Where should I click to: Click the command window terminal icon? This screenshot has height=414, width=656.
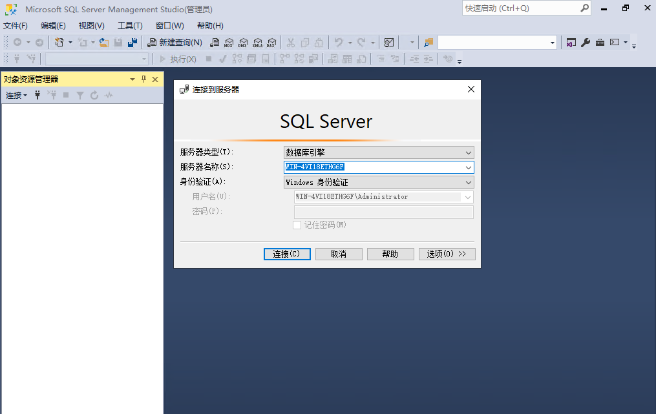615,42
